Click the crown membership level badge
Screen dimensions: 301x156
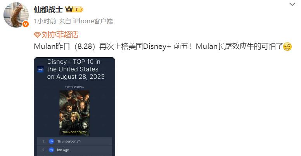pos(74,9)
